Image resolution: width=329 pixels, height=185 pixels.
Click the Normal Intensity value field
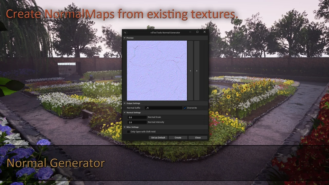pos(137,122)
